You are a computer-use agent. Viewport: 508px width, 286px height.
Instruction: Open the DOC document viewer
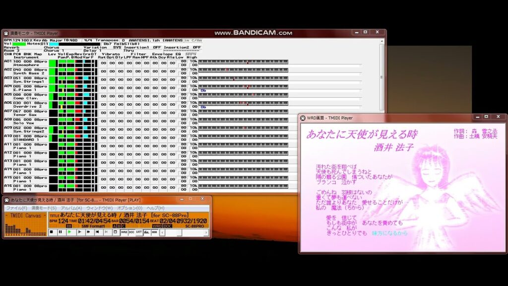pyautogui.click(x=131, y=232)
